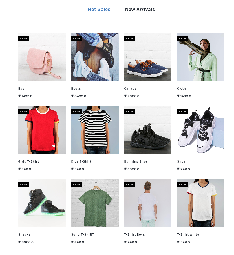
Task: Click the Running Shoe title link
Action: (136, 161)
